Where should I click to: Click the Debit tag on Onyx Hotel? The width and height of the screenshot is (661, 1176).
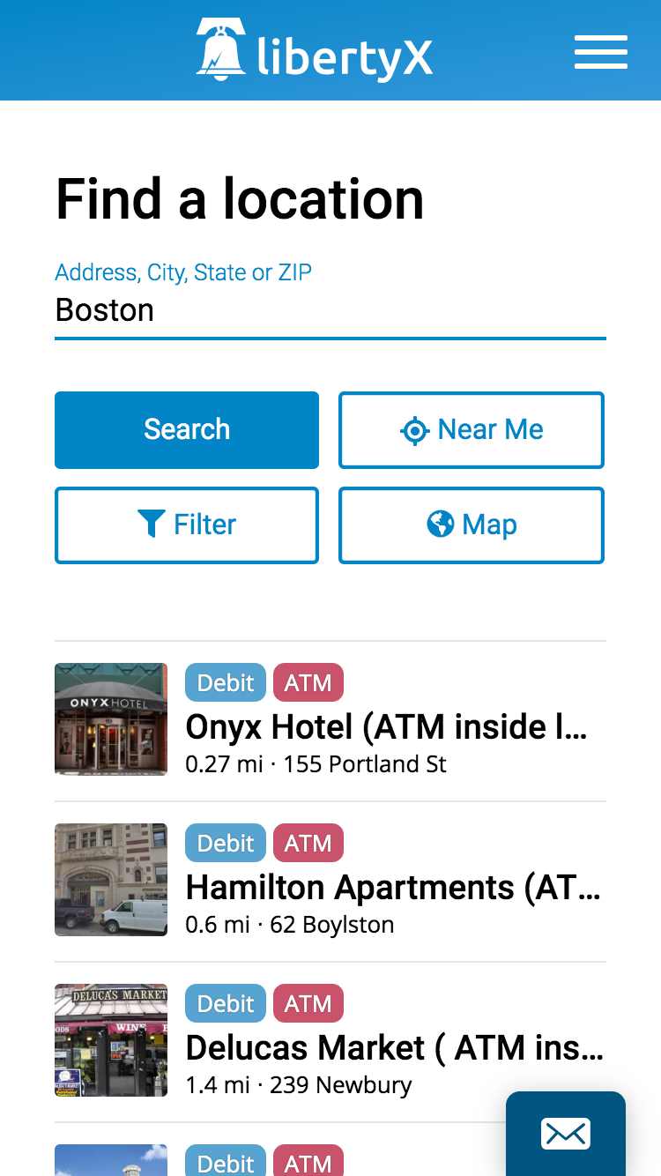coord(226,683)
